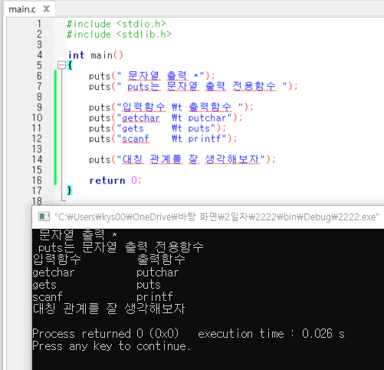Click the closing brace on line 17
This screenshot has height=370, width=384.
point(70,190)
